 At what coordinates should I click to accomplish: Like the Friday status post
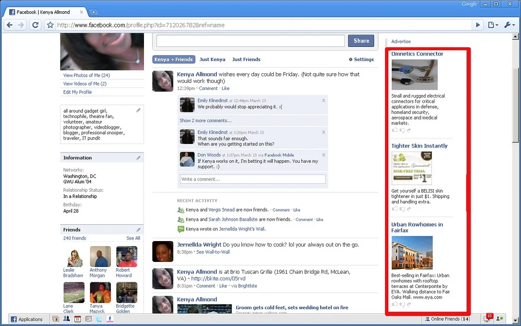tap(225, 88)
